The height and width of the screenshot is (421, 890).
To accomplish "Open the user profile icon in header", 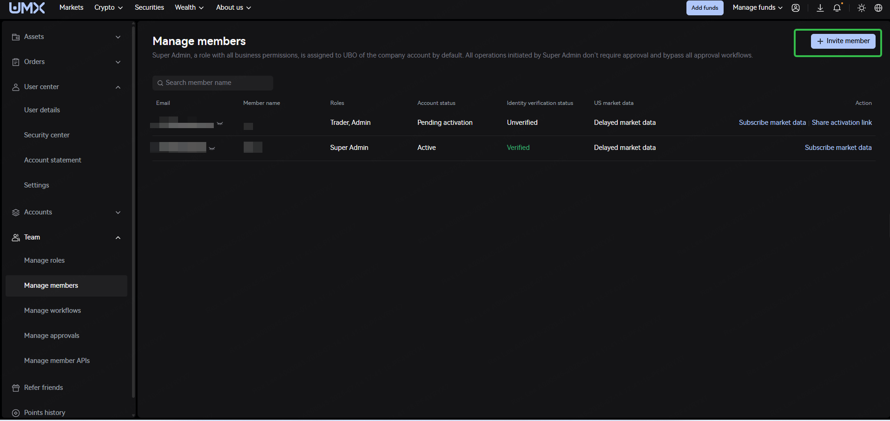I will [x=796, y=8].
